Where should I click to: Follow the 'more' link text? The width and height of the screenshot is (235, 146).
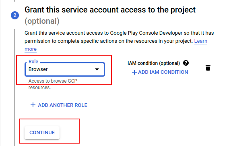[31, 49]
